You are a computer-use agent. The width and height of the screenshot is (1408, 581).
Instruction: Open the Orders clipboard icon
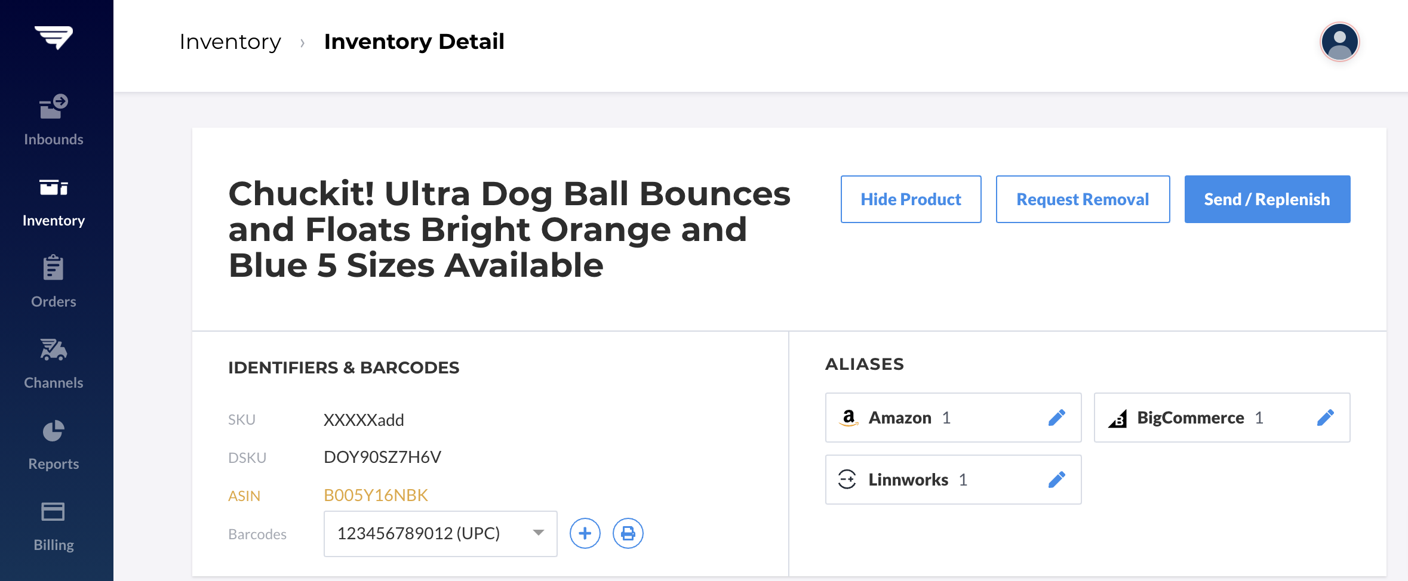coord(53,268)
